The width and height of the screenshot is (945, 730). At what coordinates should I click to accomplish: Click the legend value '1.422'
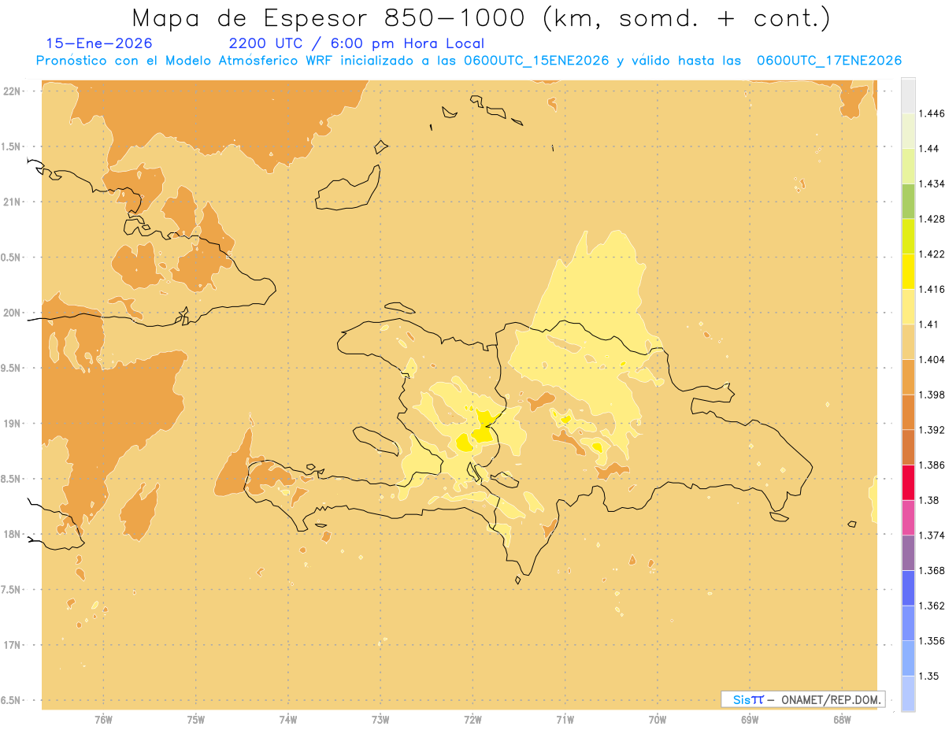(932, 254)
